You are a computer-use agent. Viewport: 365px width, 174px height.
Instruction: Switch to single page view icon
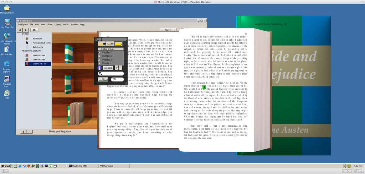pyautogui.click(x=101, y=79)
